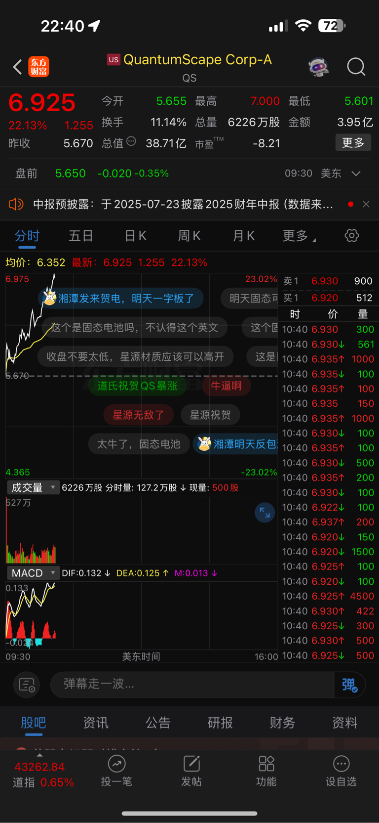
Task: Tap the current price 6.925
Action: 42,103
